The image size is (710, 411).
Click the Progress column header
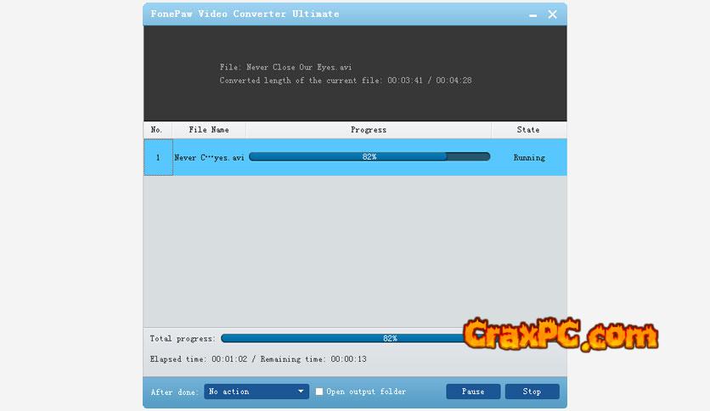click(369, 130)
